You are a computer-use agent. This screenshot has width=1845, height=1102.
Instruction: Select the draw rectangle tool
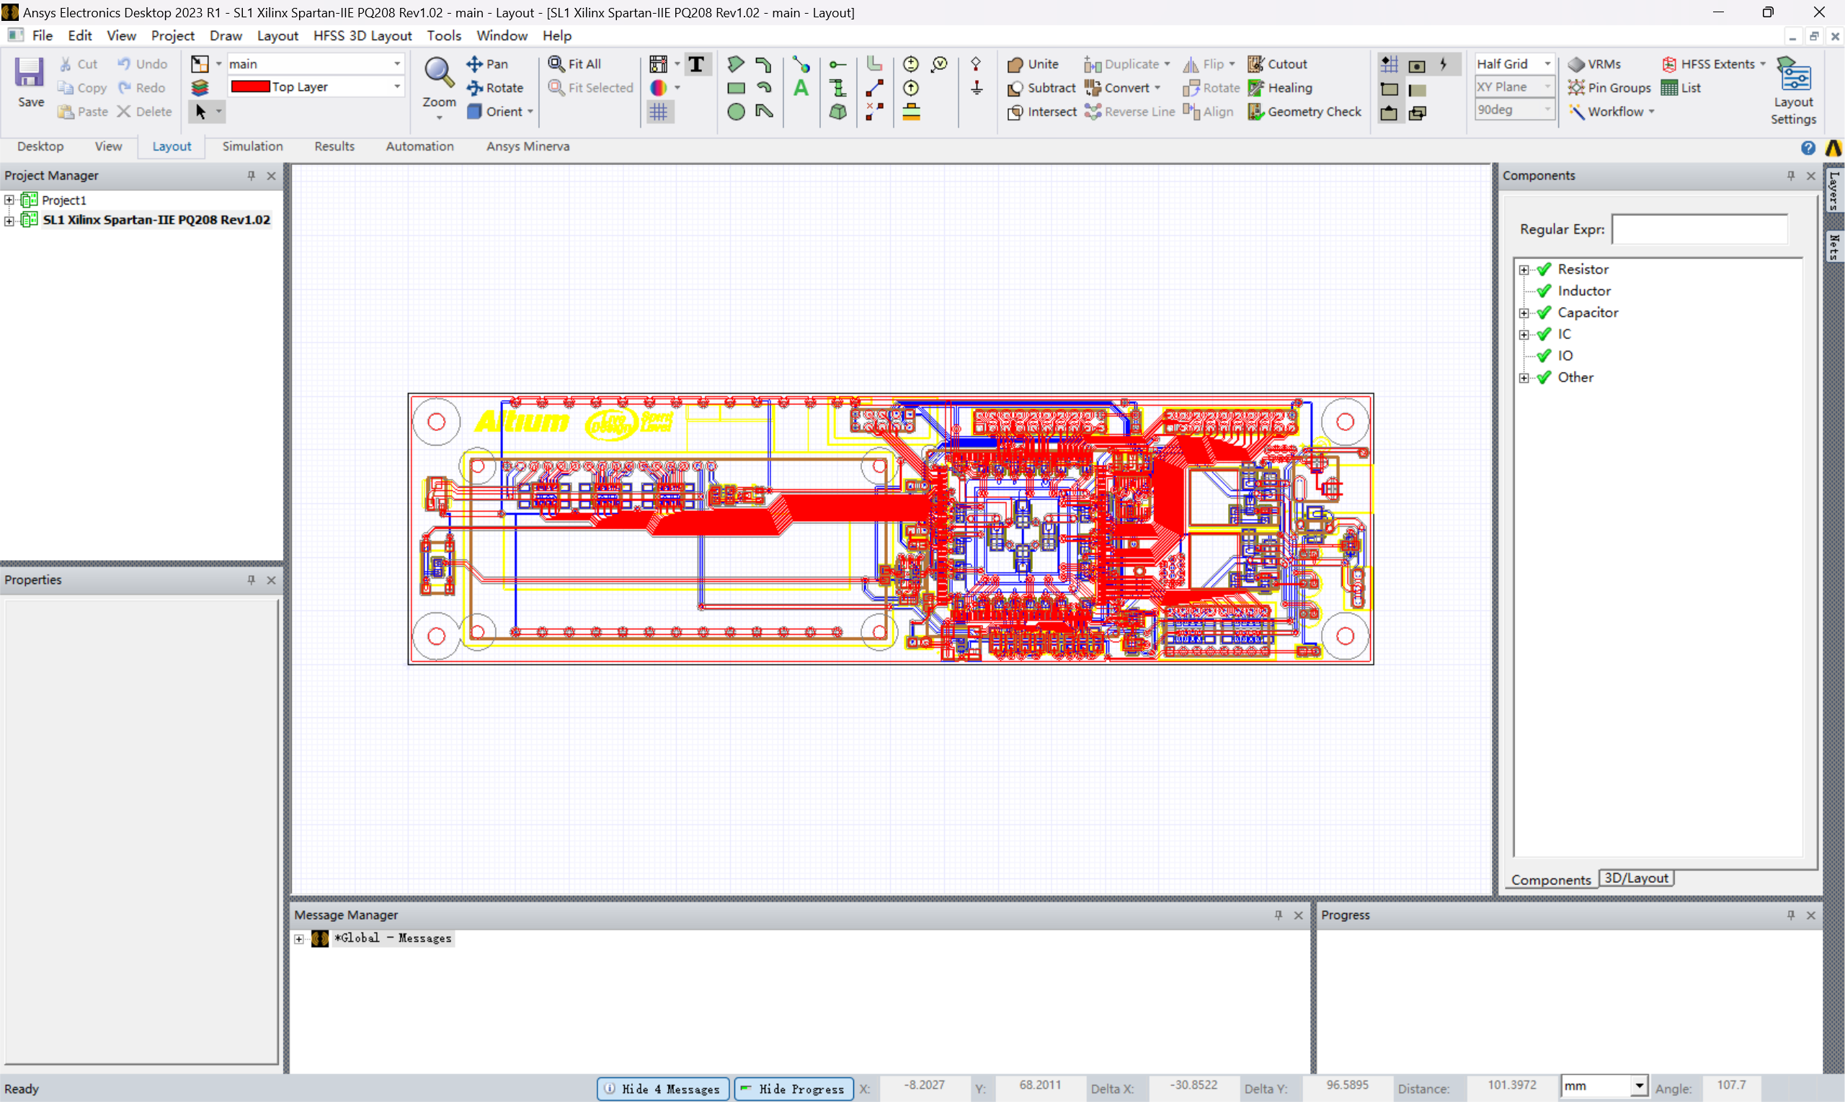(736, 89)
